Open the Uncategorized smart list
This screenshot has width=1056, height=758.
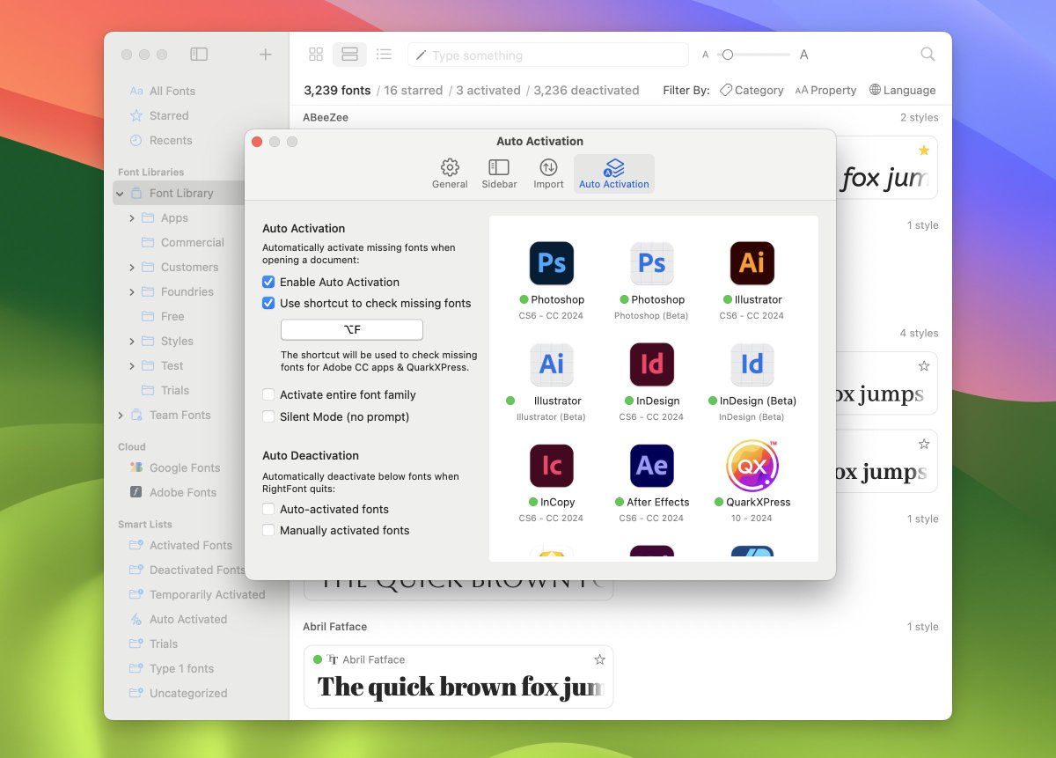[x=188, y=693]
